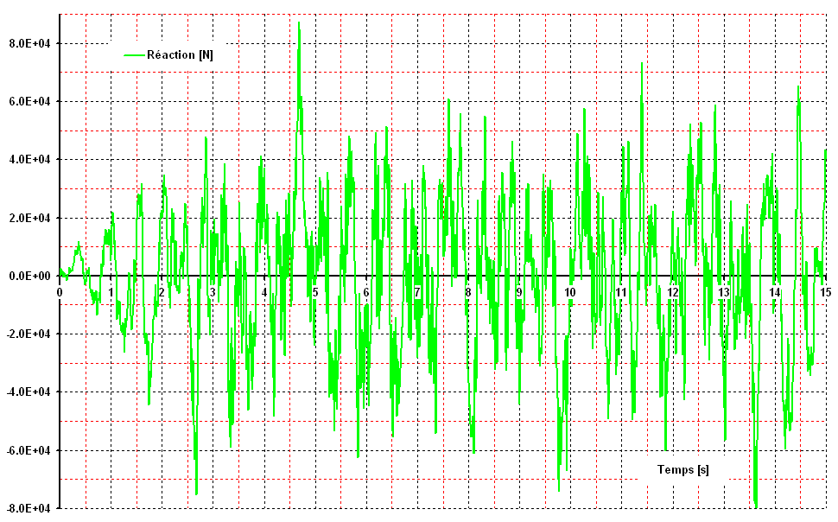The image size is (838, 522).
Task: Click the x-axis origin label 0
Action: point(60,293)
